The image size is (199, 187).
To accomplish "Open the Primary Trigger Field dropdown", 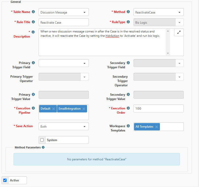I will tap(63, 63).
